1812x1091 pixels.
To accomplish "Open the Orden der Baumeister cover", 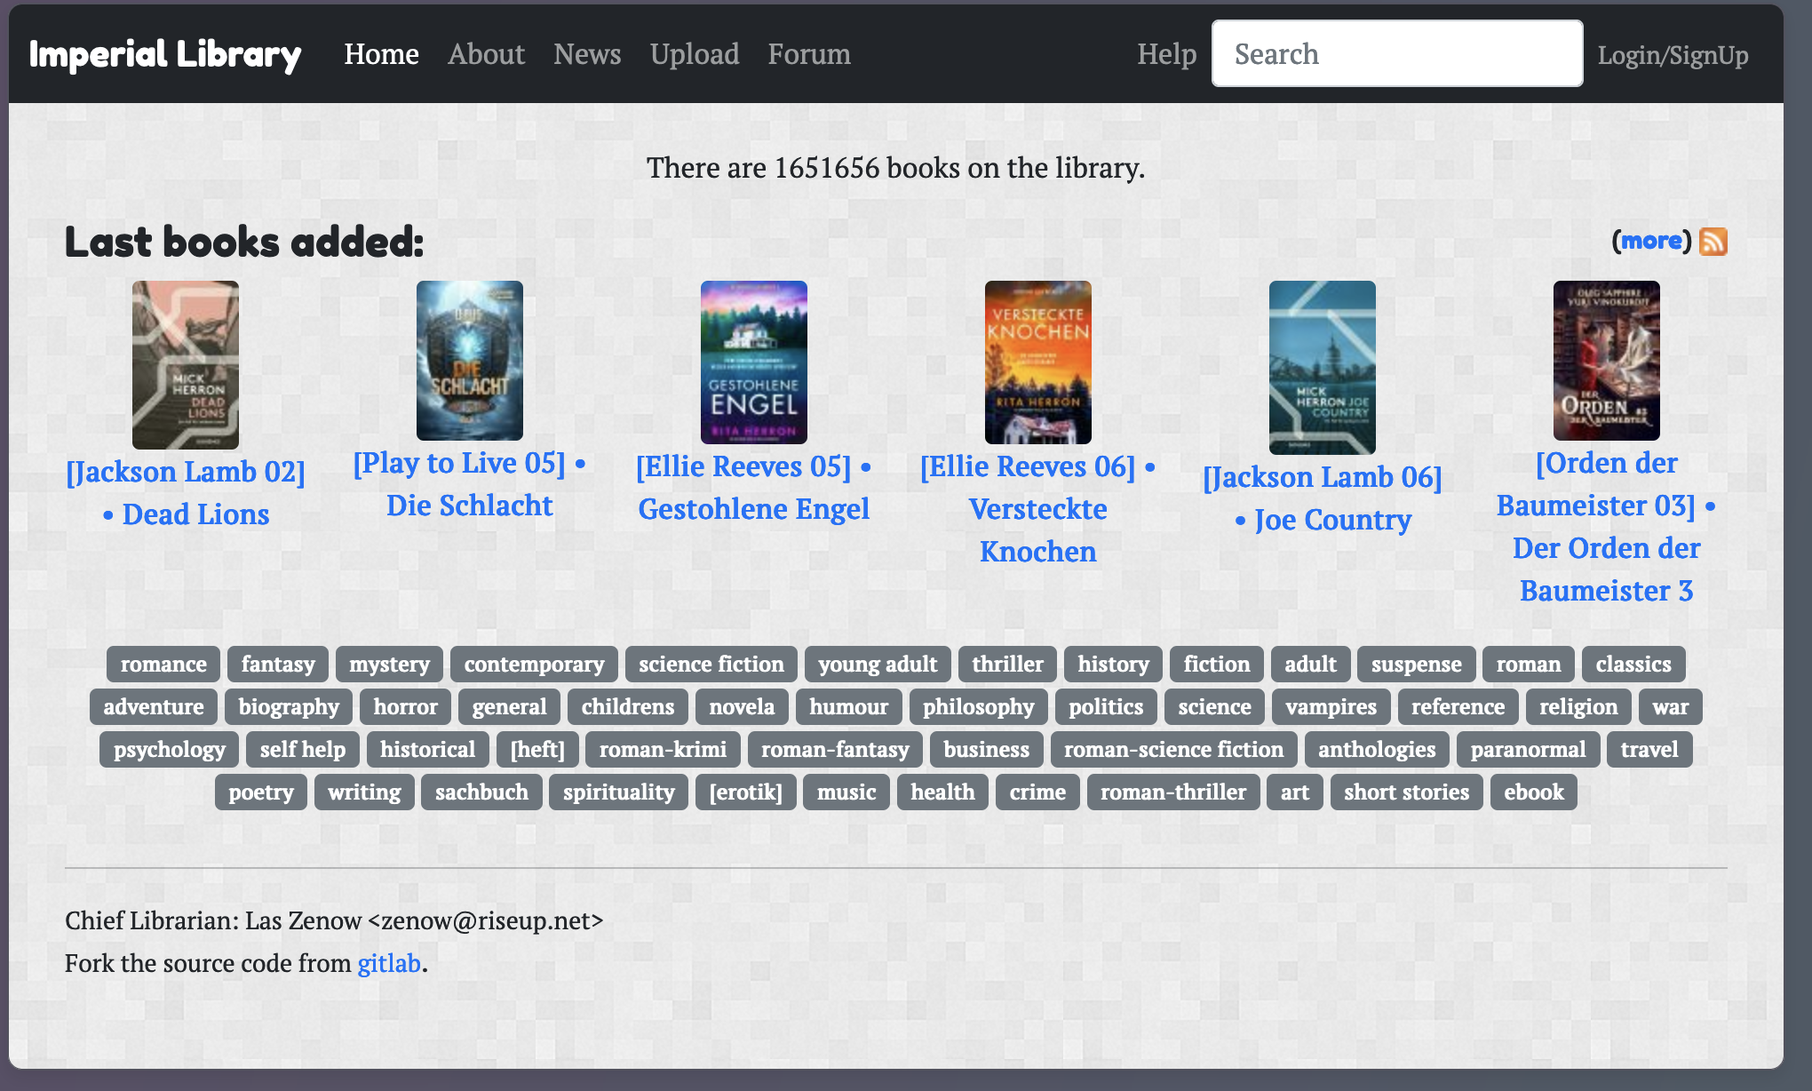I will [1607, 361].
